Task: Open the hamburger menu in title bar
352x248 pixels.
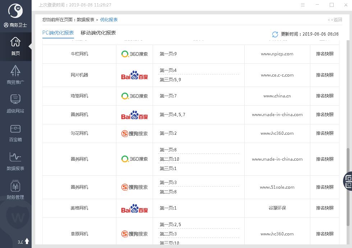Action: 303,5
